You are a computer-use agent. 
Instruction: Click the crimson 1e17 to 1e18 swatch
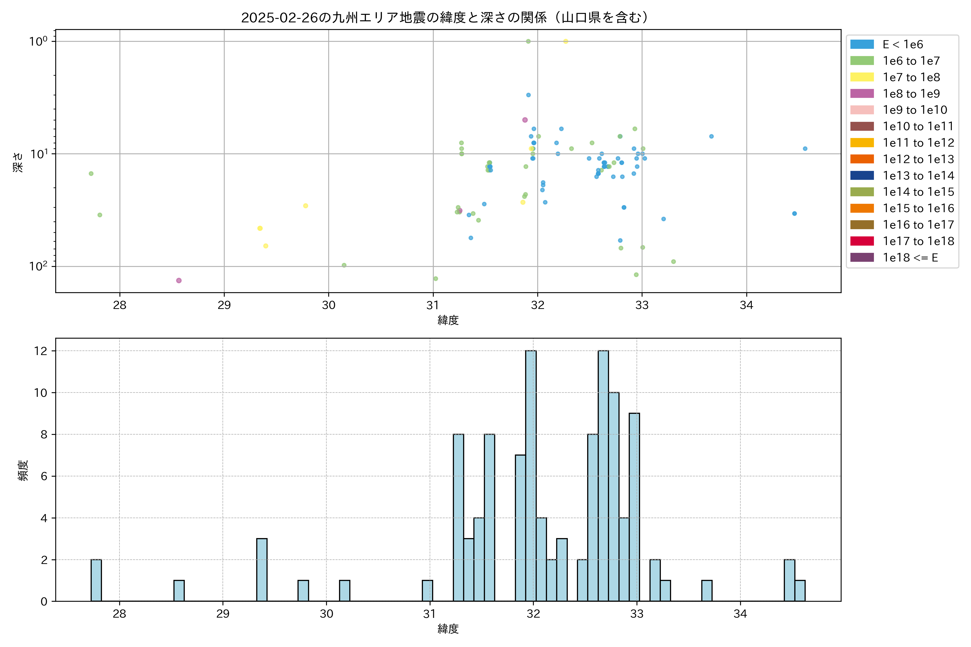861,241
